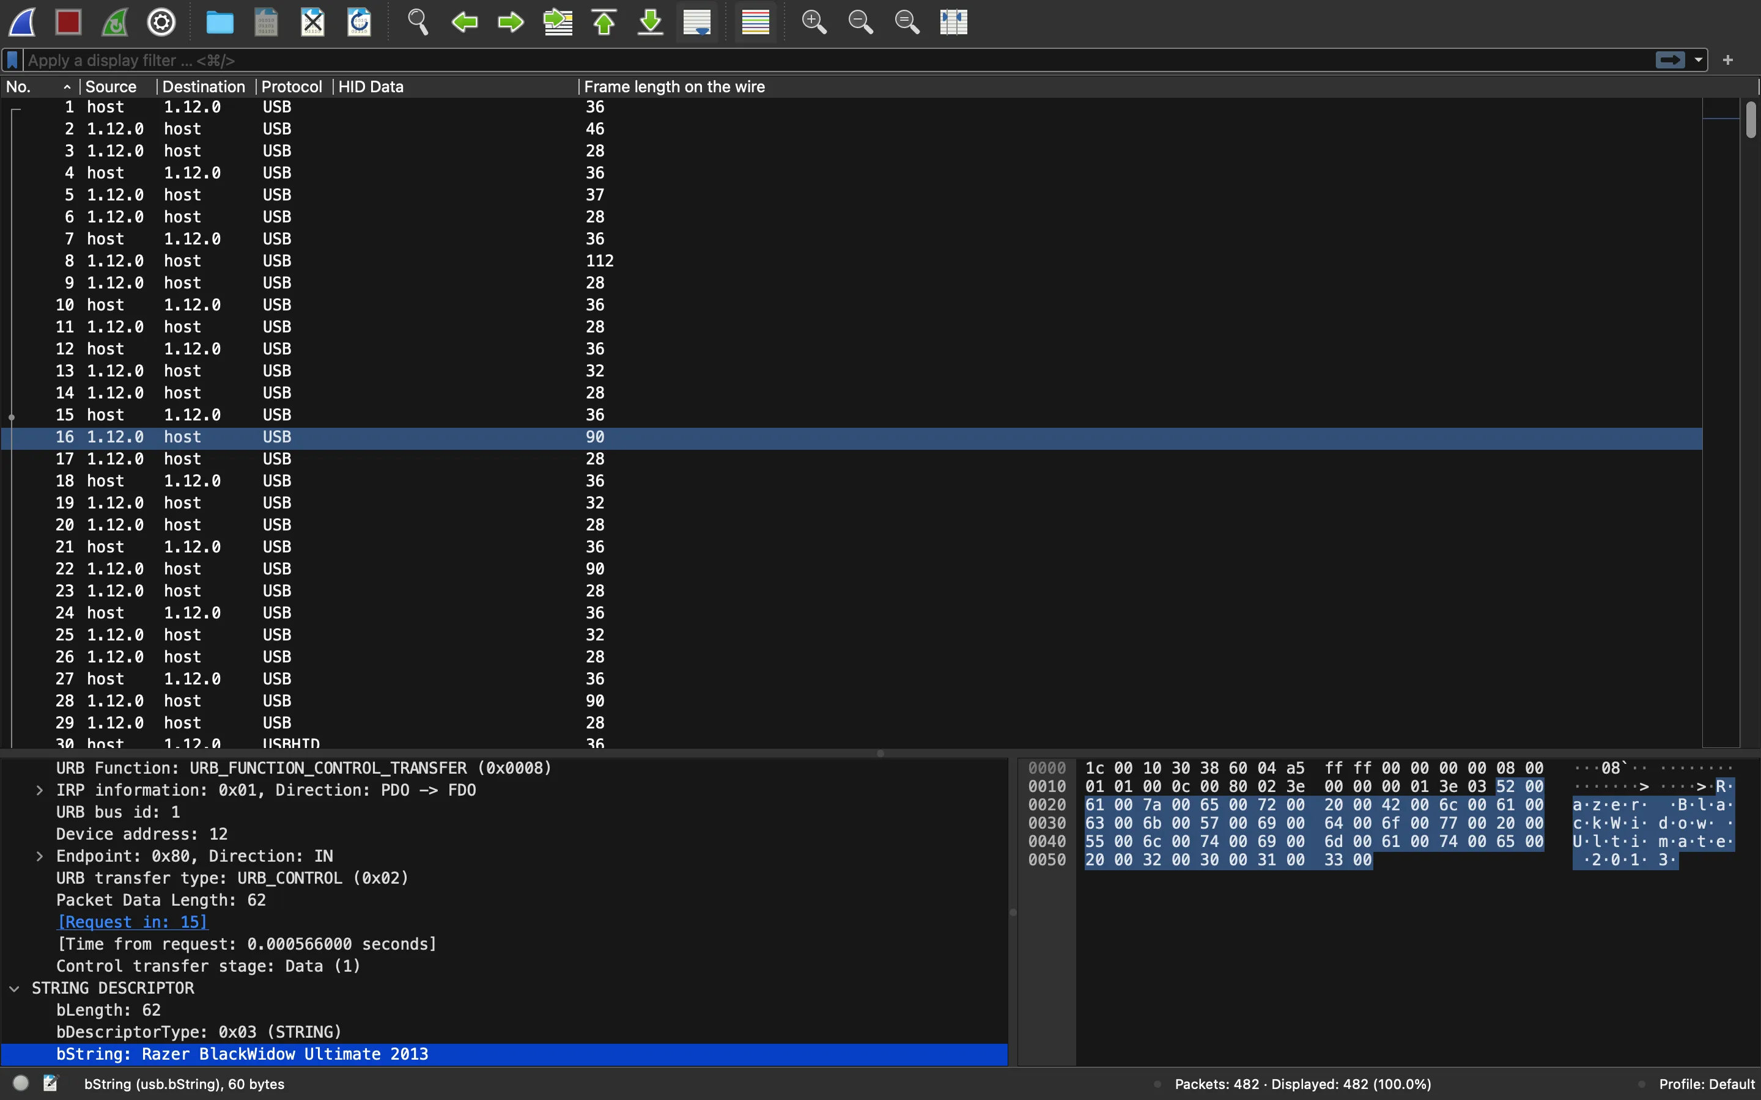Zoom in on the main window text

pos(814,22)
